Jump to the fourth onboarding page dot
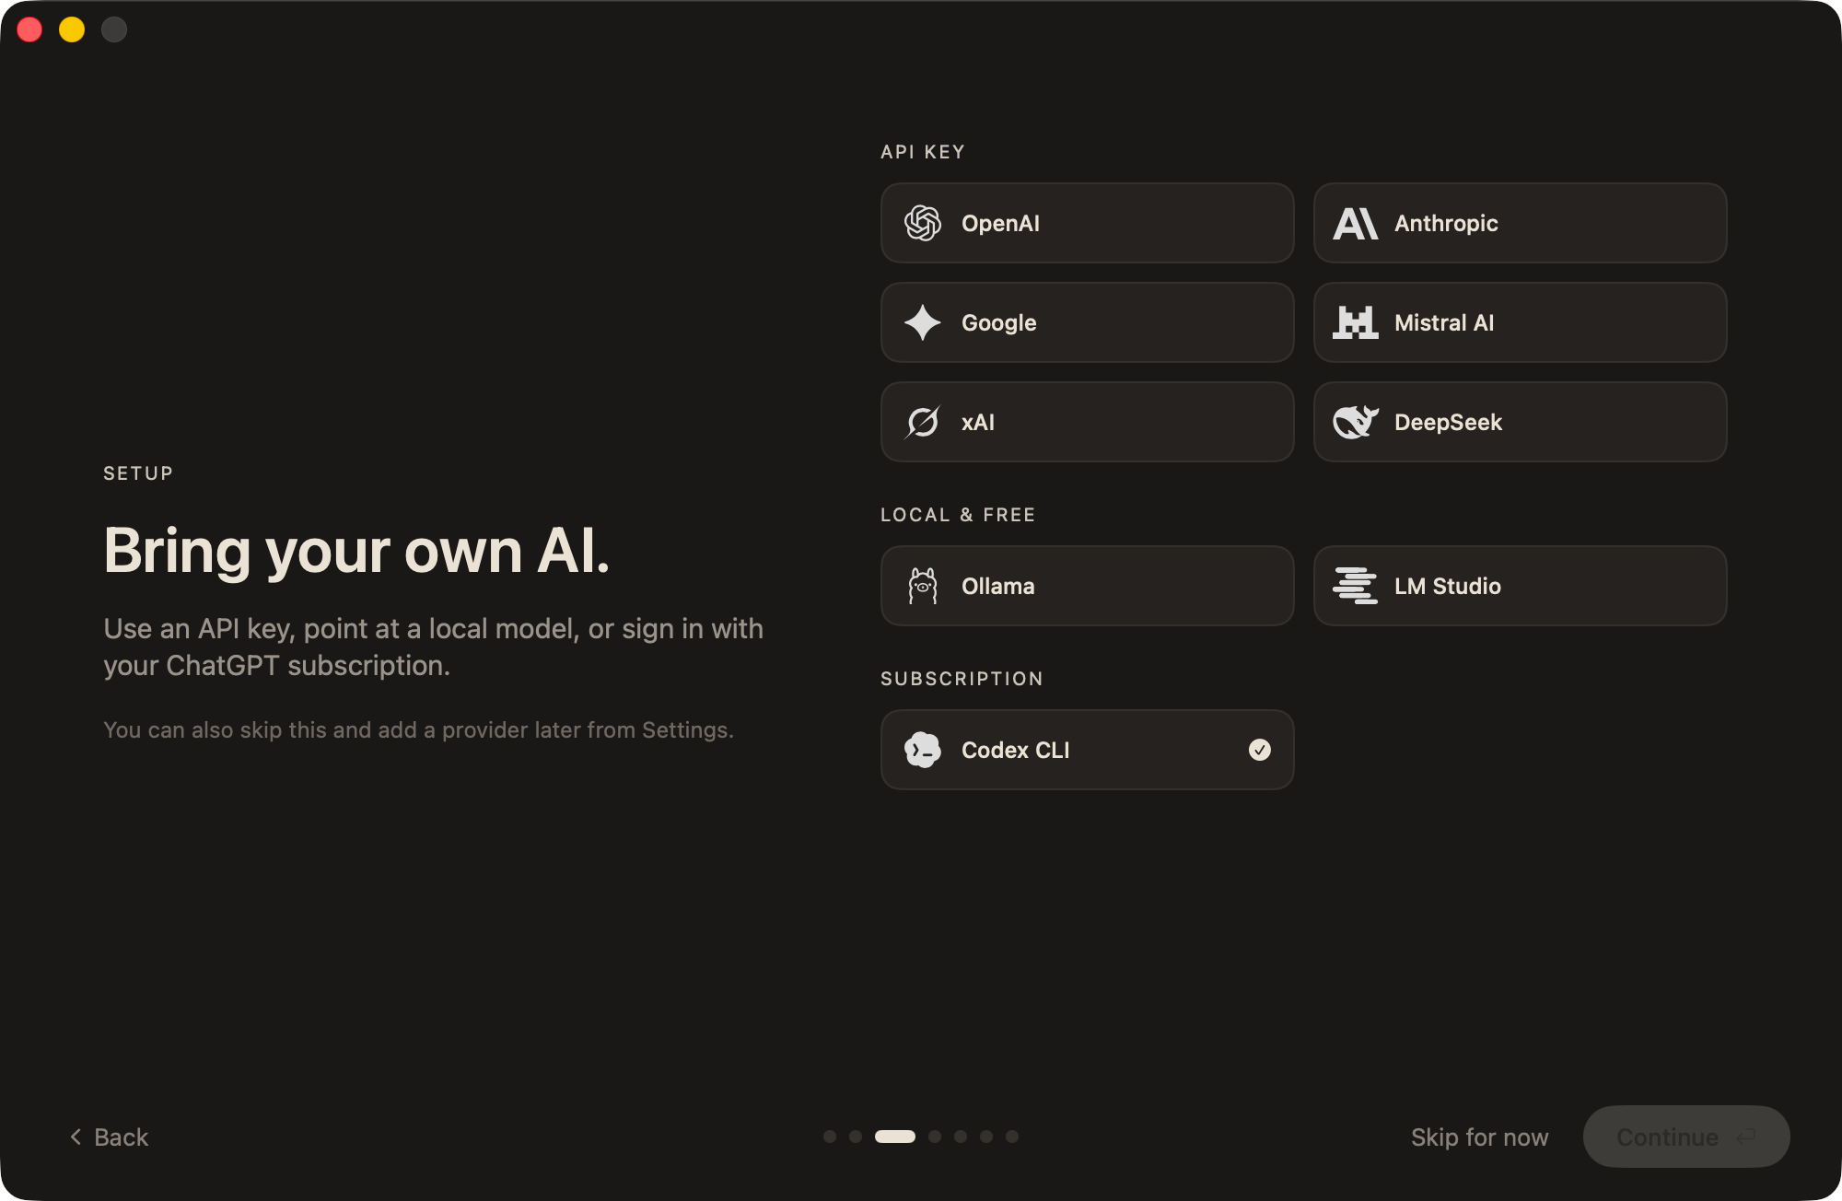Image resolution: width=1842 pixels, height=1201 pixels. (x=934, y=1137)
